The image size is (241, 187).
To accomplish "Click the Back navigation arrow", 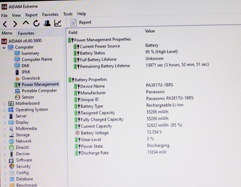I will pos(5,24).
